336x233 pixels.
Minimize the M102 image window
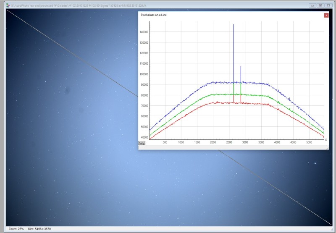click(x=312, y=5)
